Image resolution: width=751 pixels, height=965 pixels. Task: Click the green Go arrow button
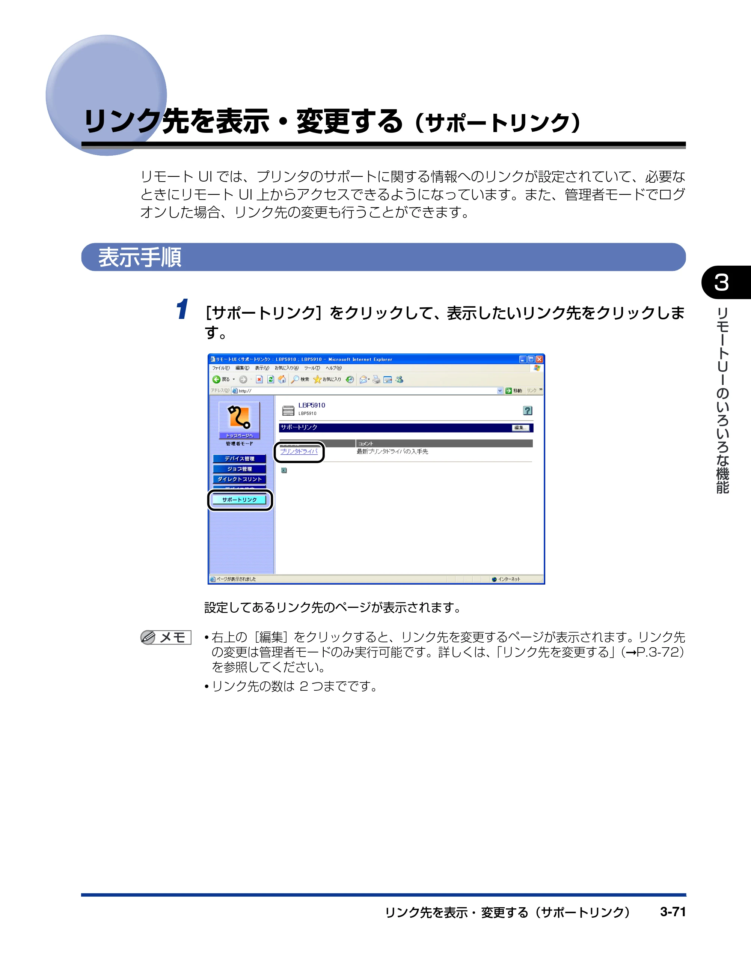(509, 391)
